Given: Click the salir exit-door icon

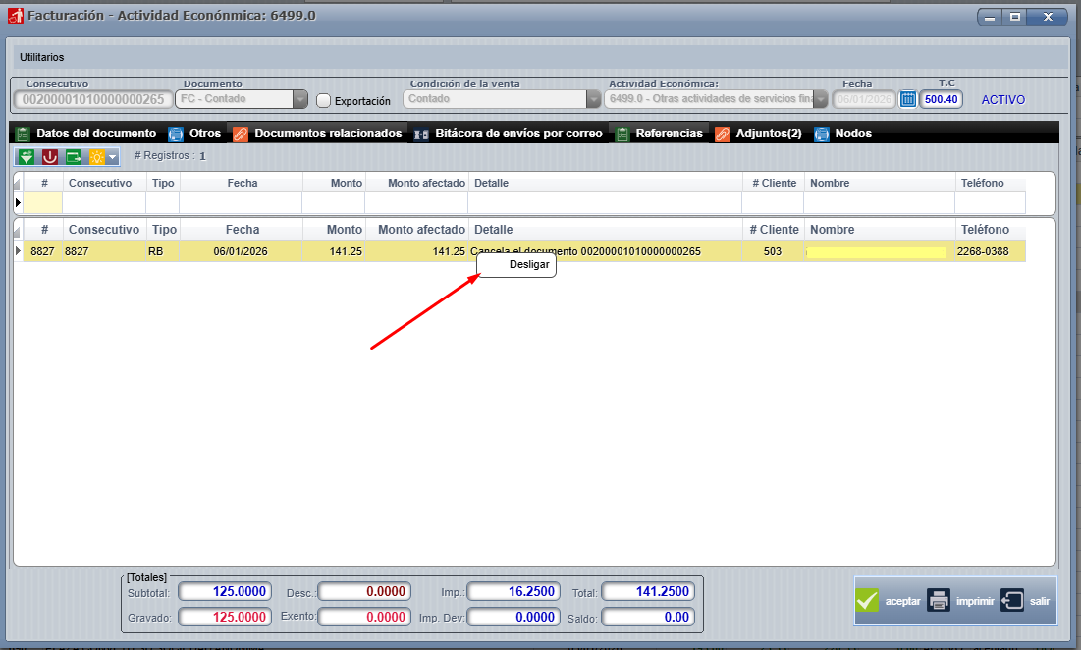Looking at the screenshot, I should coord(1012,601).
